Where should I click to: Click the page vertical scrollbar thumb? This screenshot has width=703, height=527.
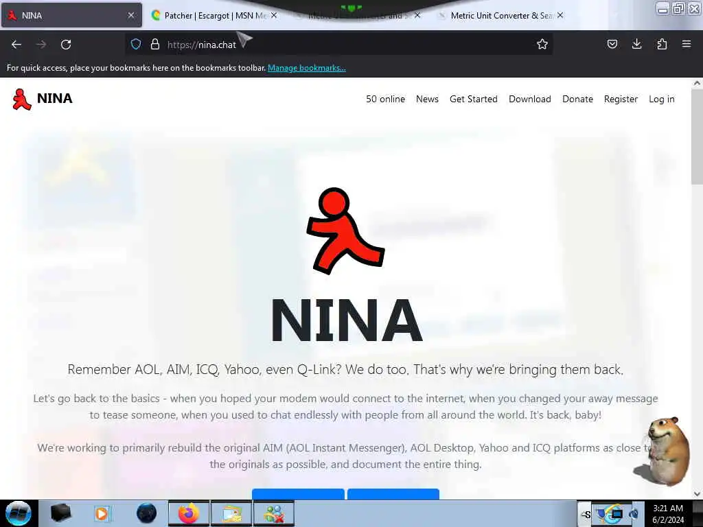pyautogui.click(x=697, y=137)
